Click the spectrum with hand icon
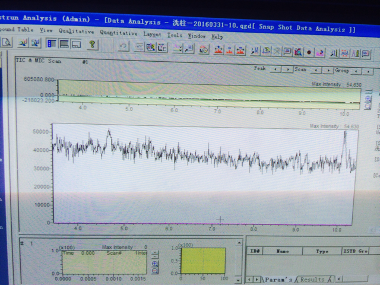The image size is (380, 285). pos(266,51)
